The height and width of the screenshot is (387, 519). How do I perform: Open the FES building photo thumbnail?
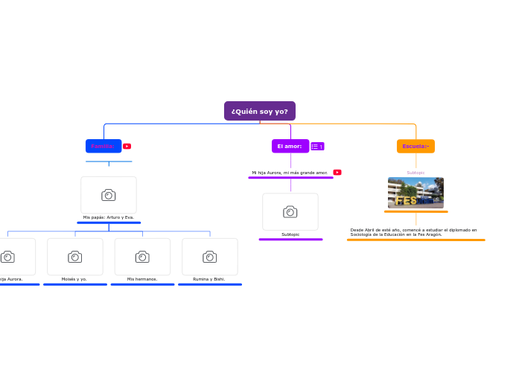coord(415,193)
